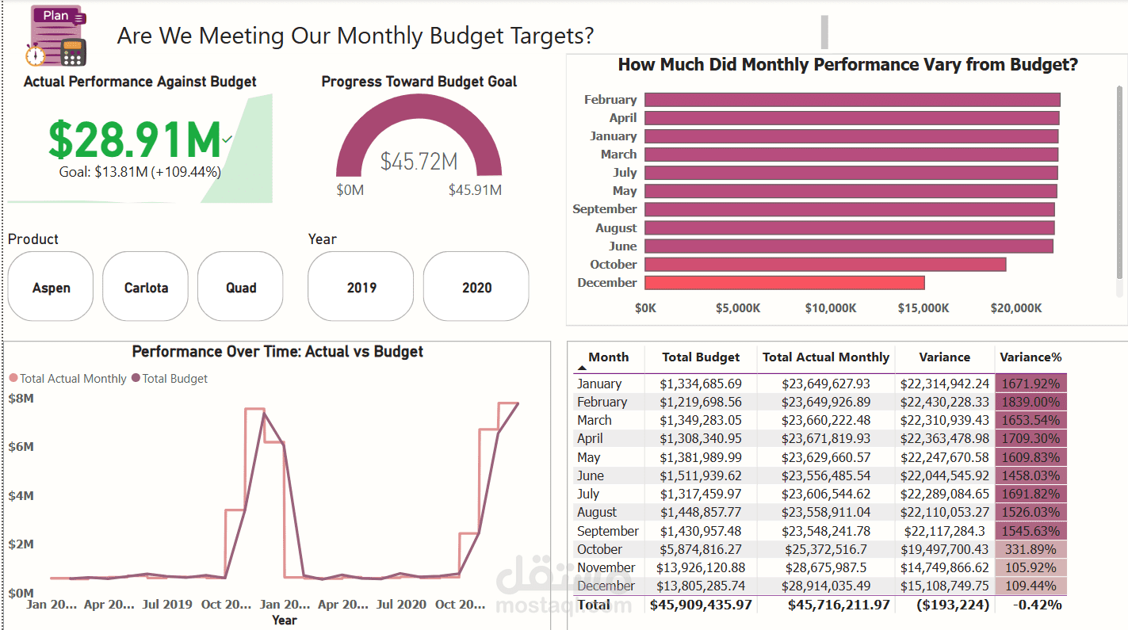Image resolution: width=1128 pixels, height=630 pixels.
Task: Click the pink Total Actual Monthly legend dot
Action: point(12,378)
